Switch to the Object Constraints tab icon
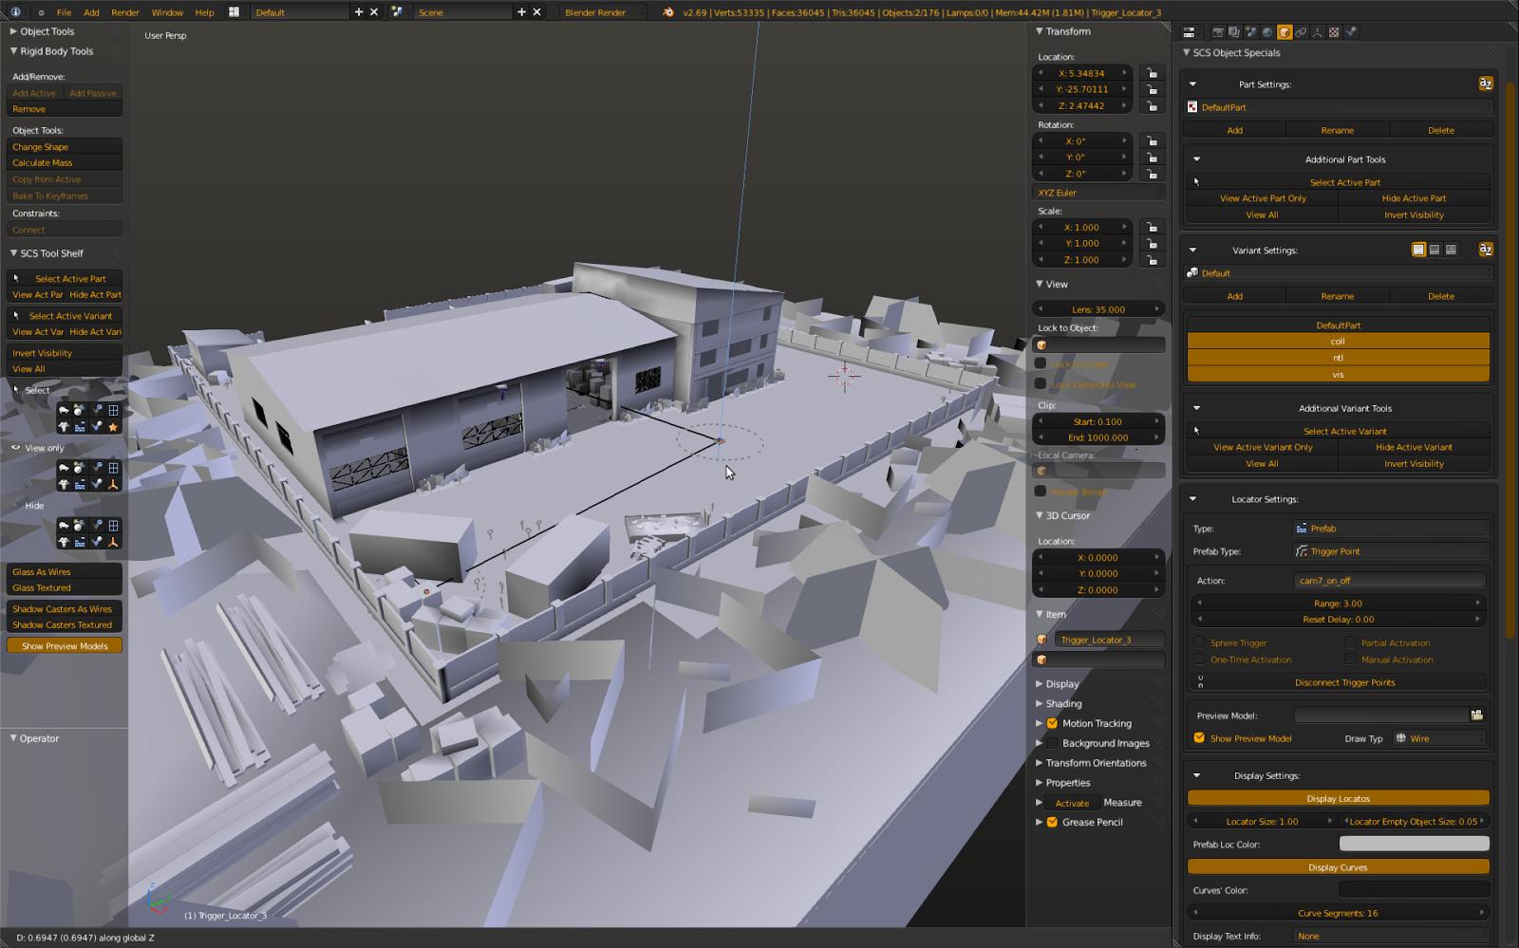 click(x=1301, y=32)
